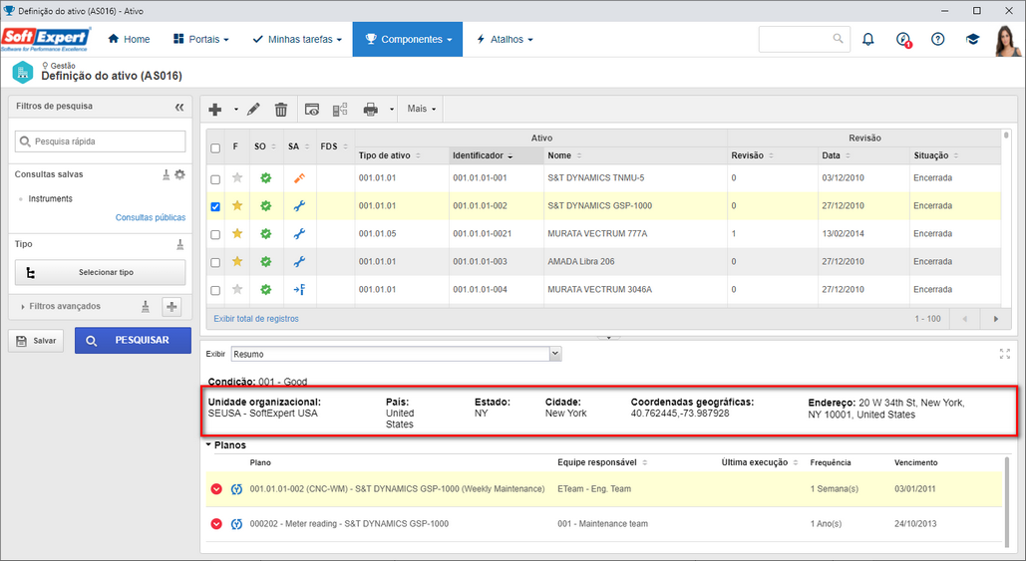Open the dropdown arrow beside the plus icon
Screen dimensions: 1026x561
coord(235,110)
